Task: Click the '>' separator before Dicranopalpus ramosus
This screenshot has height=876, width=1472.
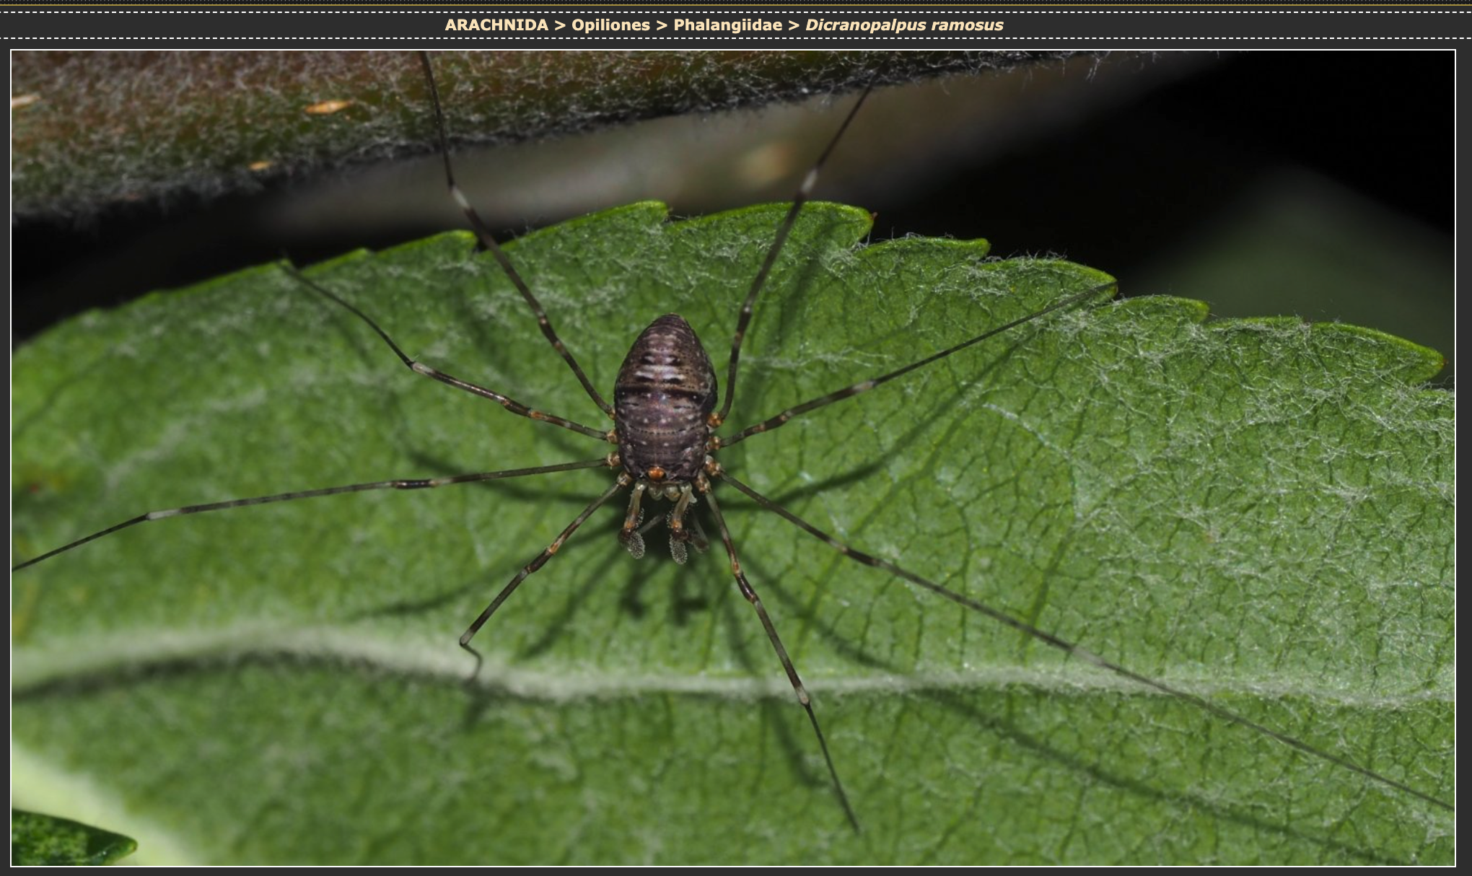Action: point(793,25)
